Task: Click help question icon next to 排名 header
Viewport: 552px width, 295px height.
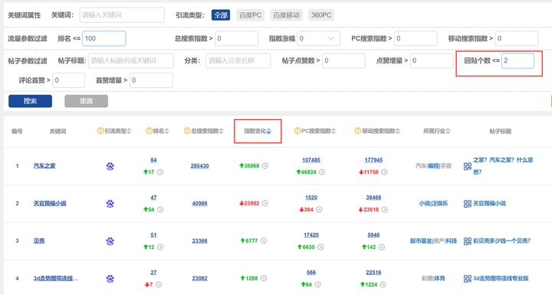Action: click(x=149, y=131)
